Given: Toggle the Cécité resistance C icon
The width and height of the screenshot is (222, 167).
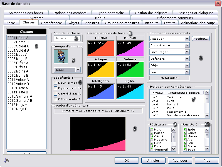Looking at the screenshot, I should (x=152, y=136).
